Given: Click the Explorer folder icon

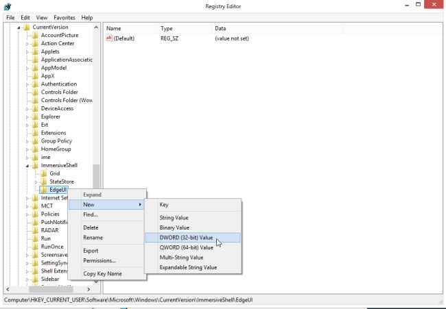Looking at the screenshot, I should click(35, 116).
